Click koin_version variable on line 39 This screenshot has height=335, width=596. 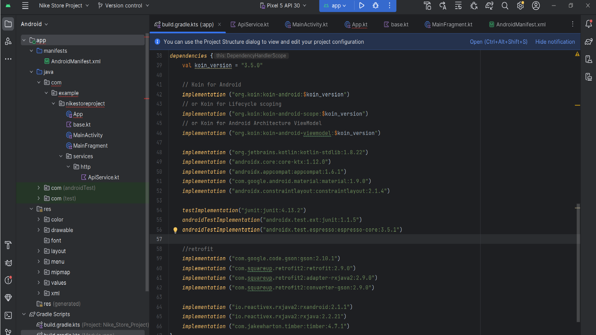coord(213,65)
